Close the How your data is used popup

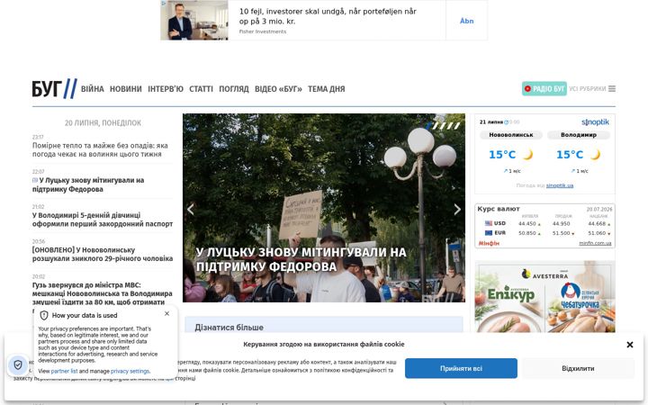pyautogui.click(x=167, y=314)
